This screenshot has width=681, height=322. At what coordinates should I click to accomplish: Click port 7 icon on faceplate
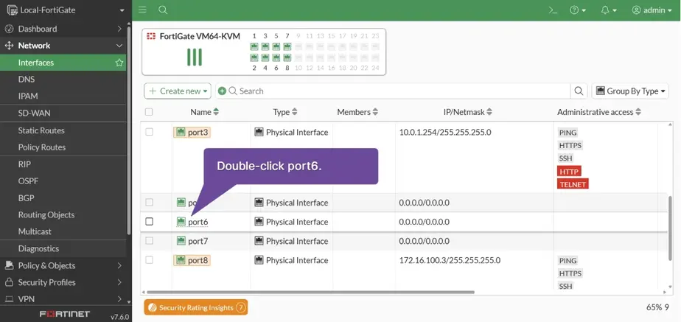tap(287, 46)
